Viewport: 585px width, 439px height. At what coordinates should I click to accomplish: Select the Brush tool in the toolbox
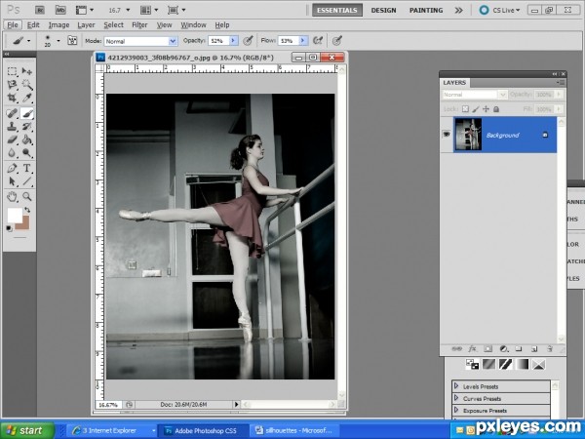click(27, 113)
